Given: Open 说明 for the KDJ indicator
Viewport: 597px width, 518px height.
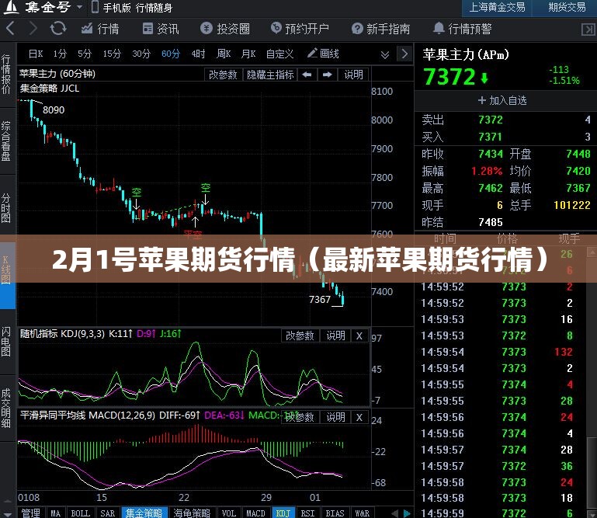Looking at the screenshot, I should 335,335.
